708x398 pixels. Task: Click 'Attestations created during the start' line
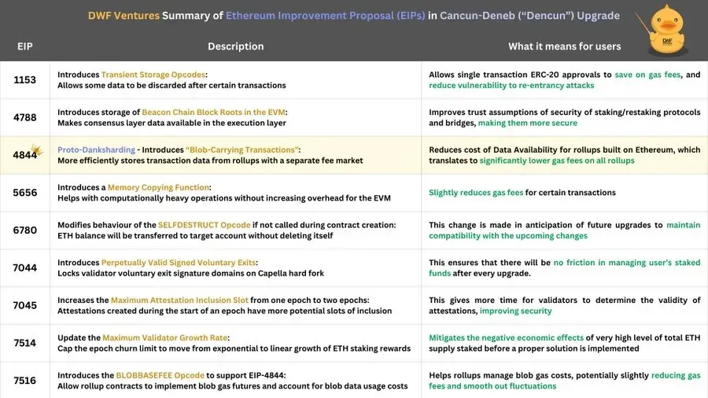pyautogui.click(x=224, y=311)
